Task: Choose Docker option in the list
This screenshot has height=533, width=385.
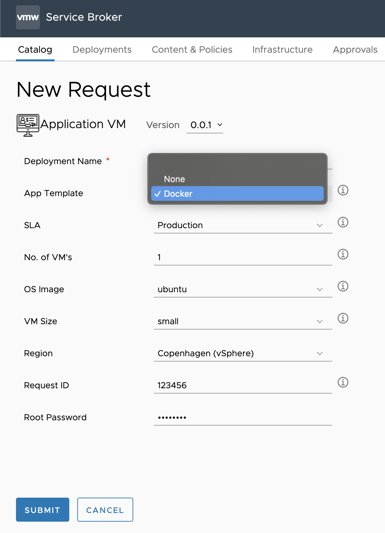Action: pos(237,193)
